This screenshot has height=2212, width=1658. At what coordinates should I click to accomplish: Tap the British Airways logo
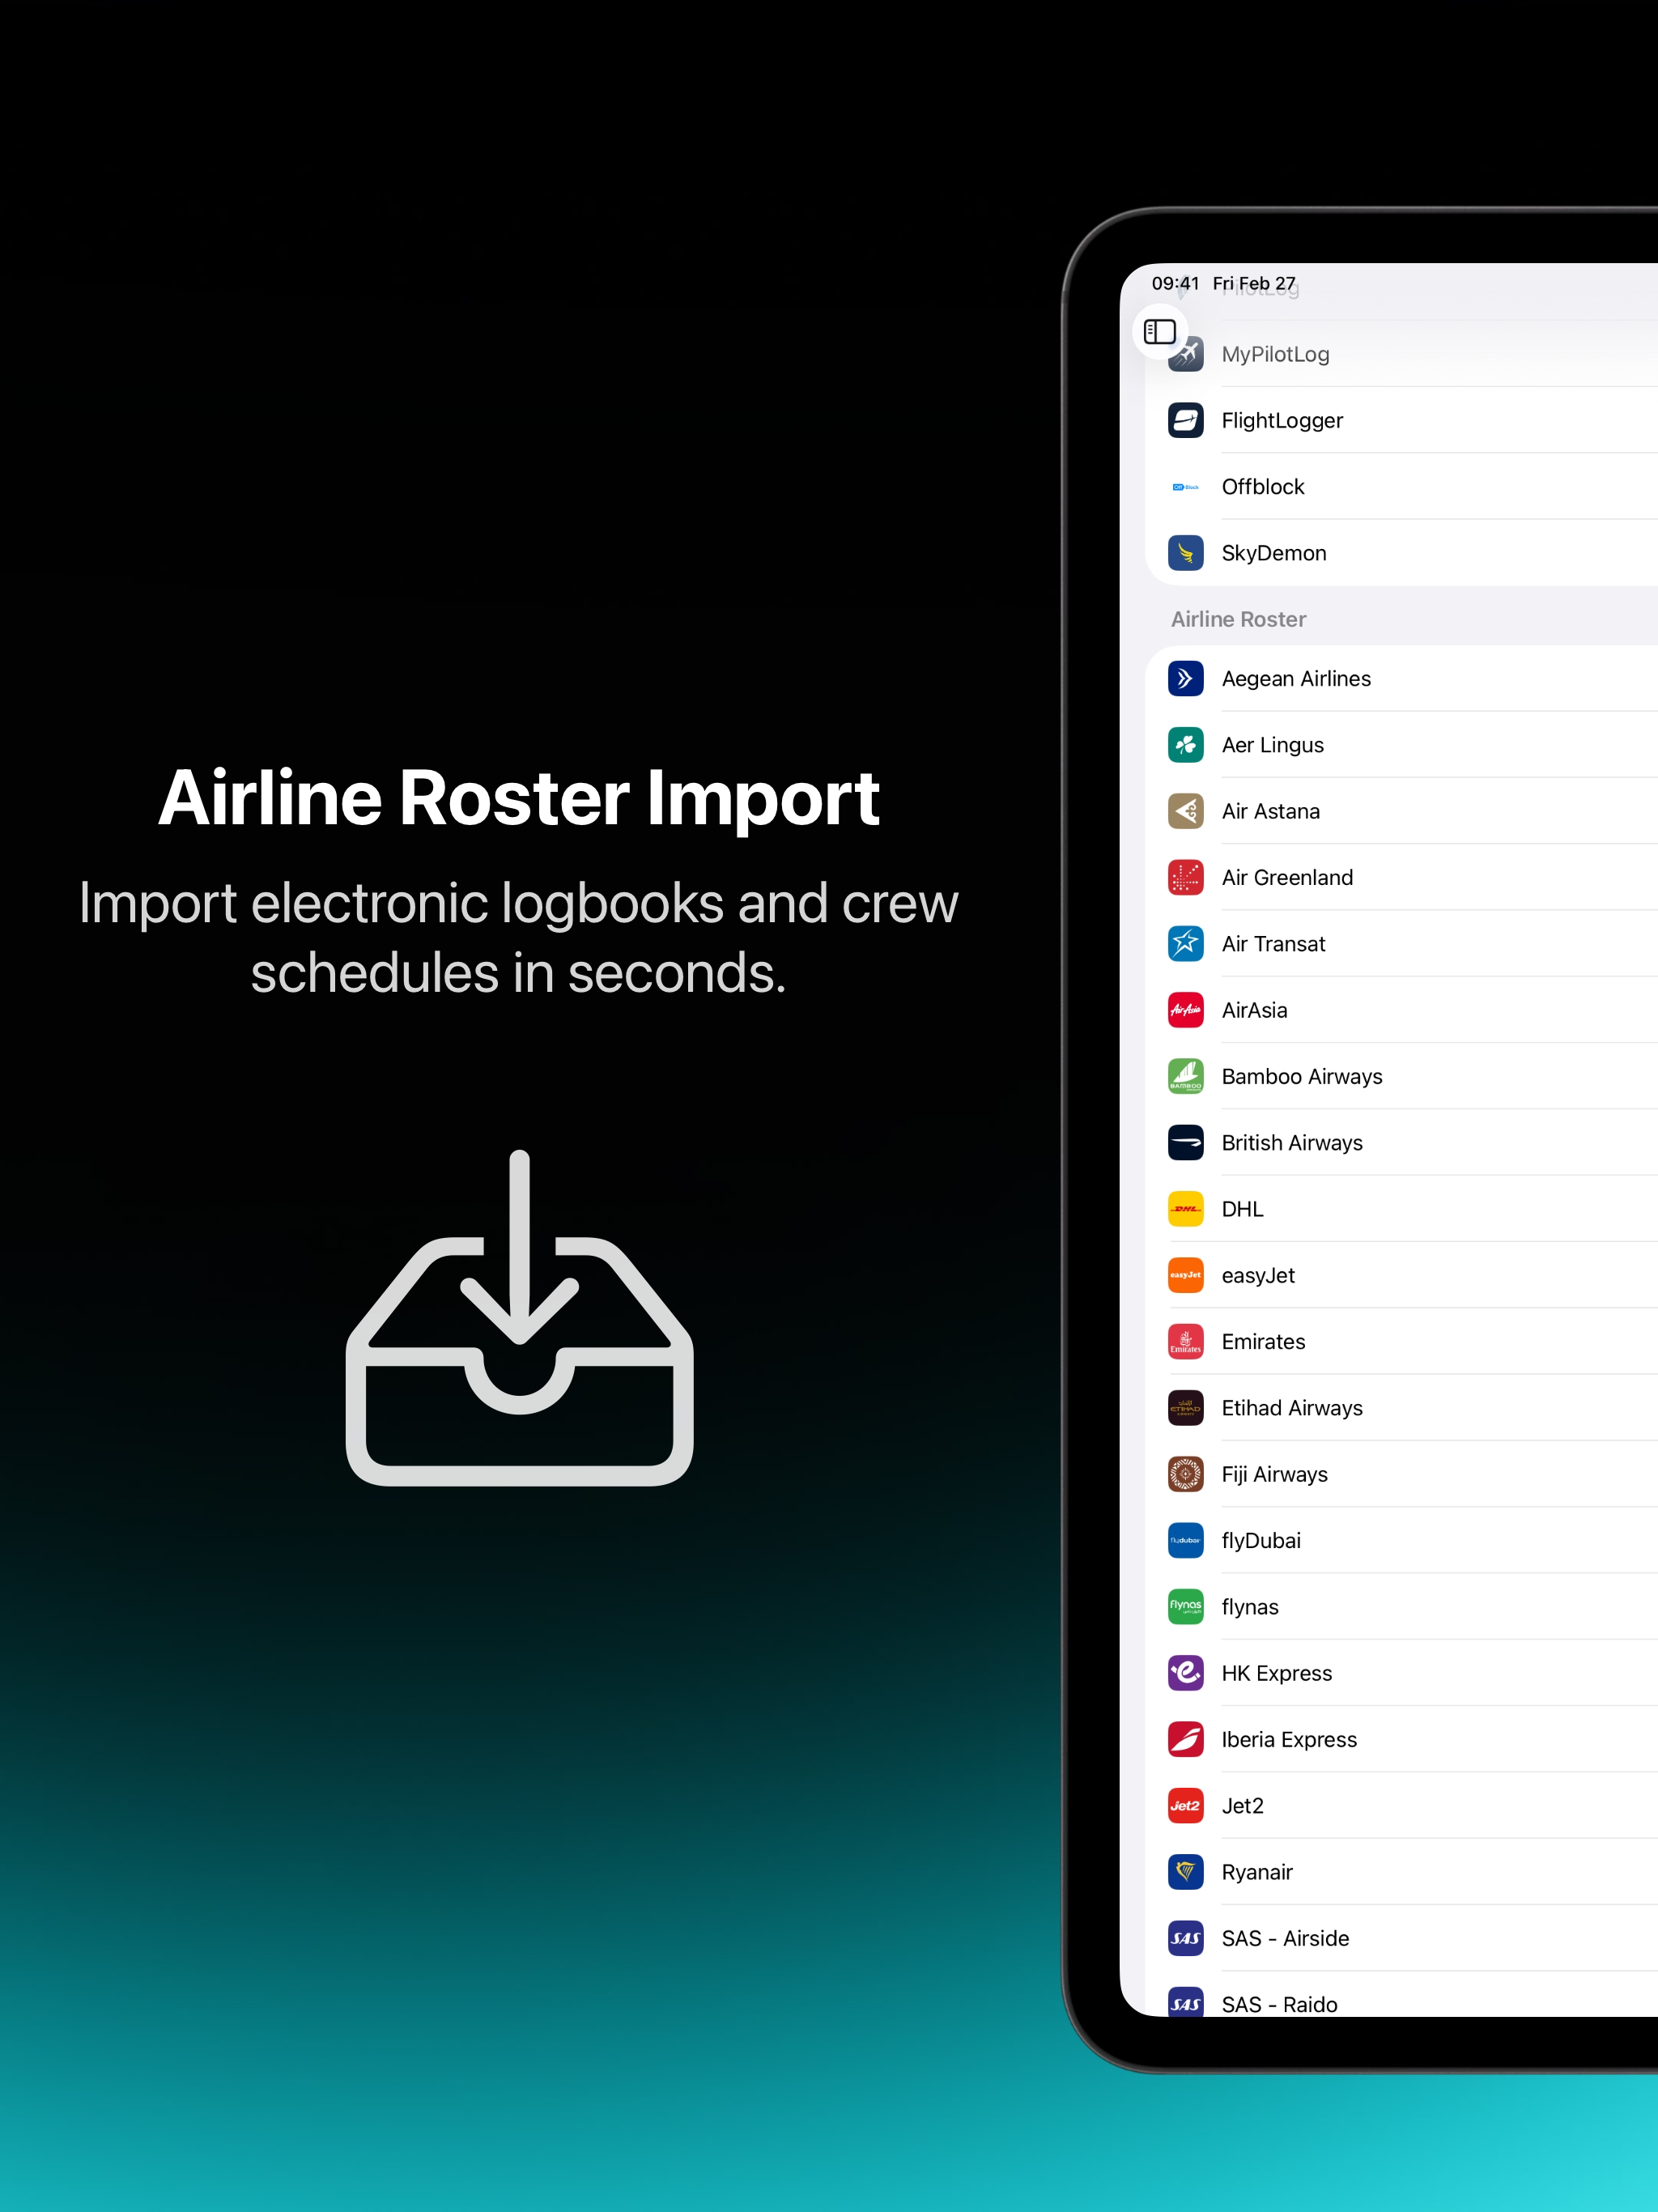tap(1186, 1143)
